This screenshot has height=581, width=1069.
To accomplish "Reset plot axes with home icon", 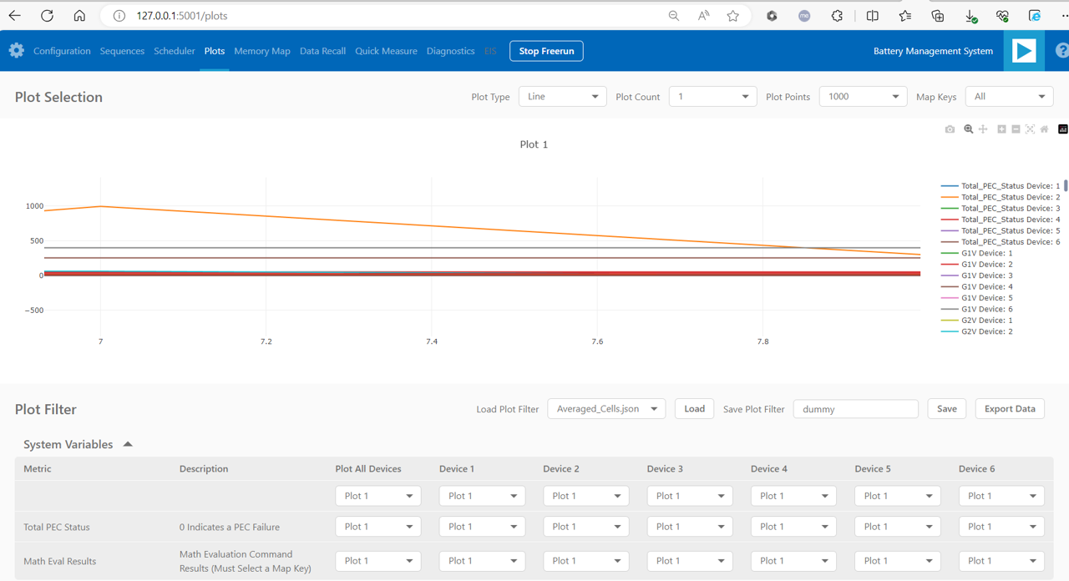I will pos(1044,129).
